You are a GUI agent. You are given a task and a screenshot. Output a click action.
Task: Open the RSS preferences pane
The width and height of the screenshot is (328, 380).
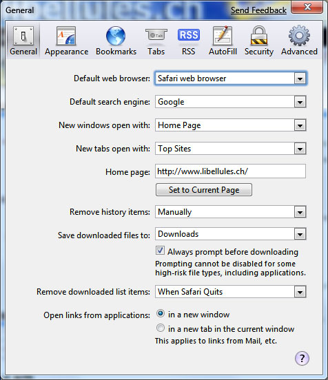click(x=189, y=41)
